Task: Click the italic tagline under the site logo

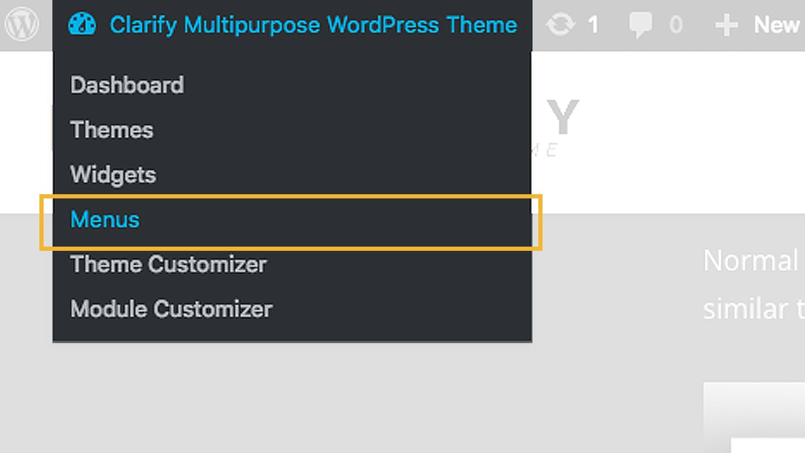Action: point(545,150)
